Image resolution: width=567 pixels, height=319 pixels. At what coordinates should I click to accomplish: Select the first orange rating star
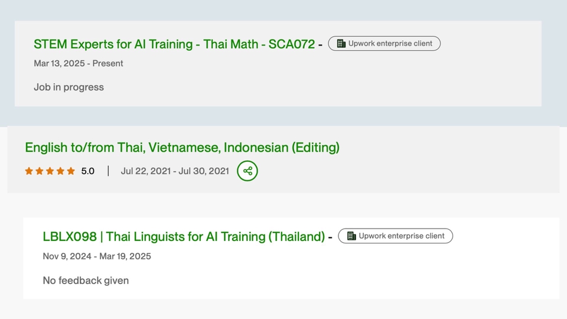click(x=29, y=171)
